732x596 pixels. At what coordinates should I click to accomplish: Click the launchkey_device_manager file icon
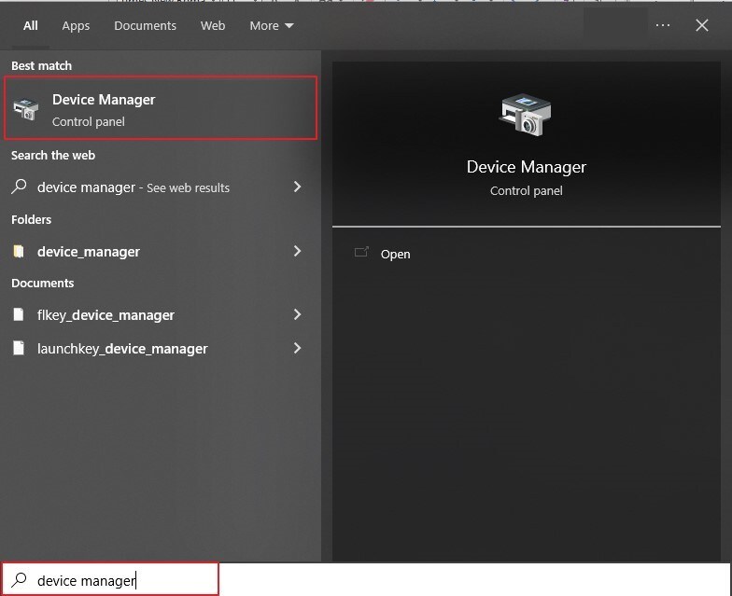point(19,348)
